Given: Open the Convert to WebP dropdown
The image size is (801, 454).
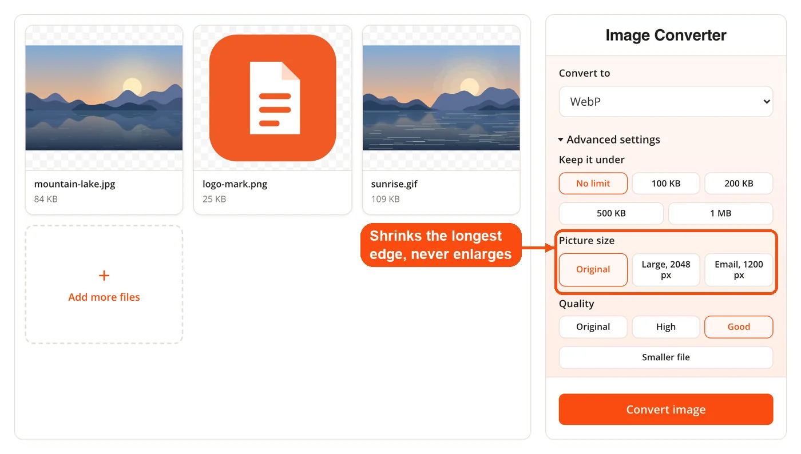Looking at the screenshot, I should click(666, 102).
